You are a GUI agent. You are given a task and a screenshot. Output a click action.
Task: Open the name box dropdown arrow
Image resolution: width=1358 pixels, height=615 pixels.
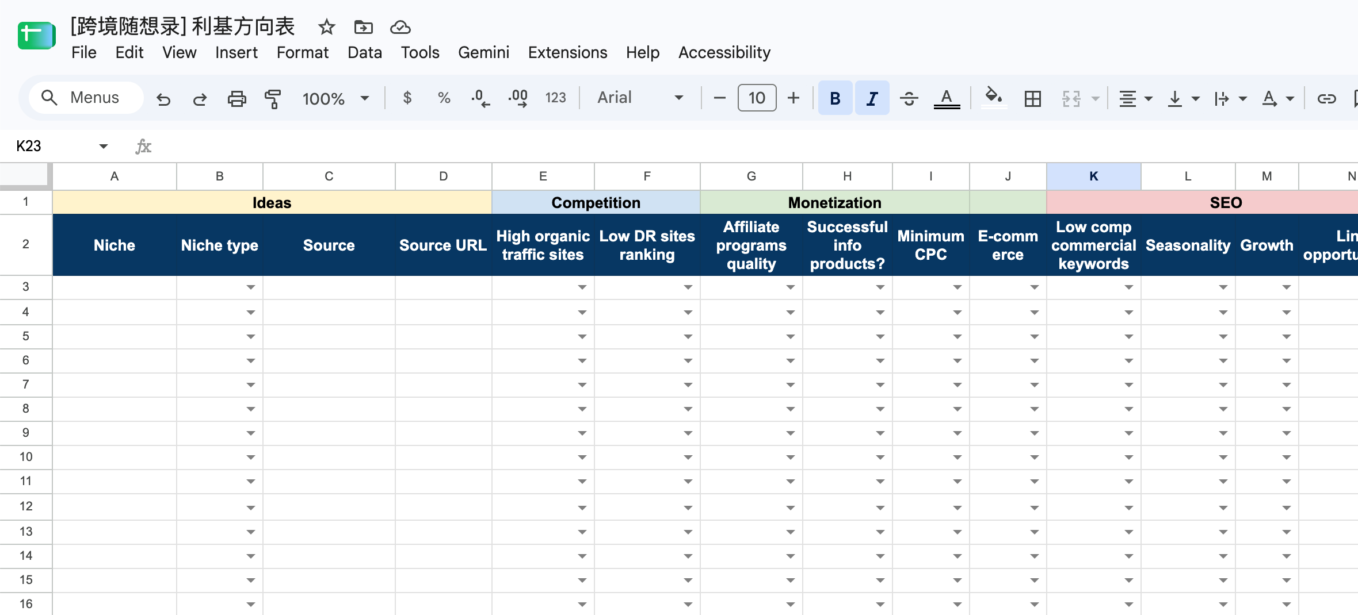click(104, 146)
